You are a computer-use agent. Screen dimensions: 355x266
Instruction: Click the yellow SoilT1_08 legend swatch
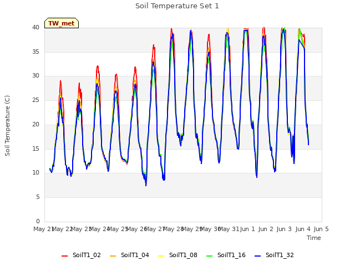[x=161, y=256]
